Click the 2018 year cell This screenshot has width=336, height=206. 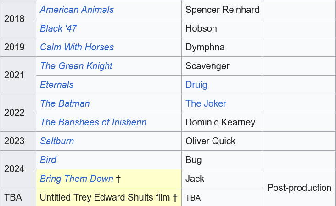pyautogui.click(x=14, y=19)
